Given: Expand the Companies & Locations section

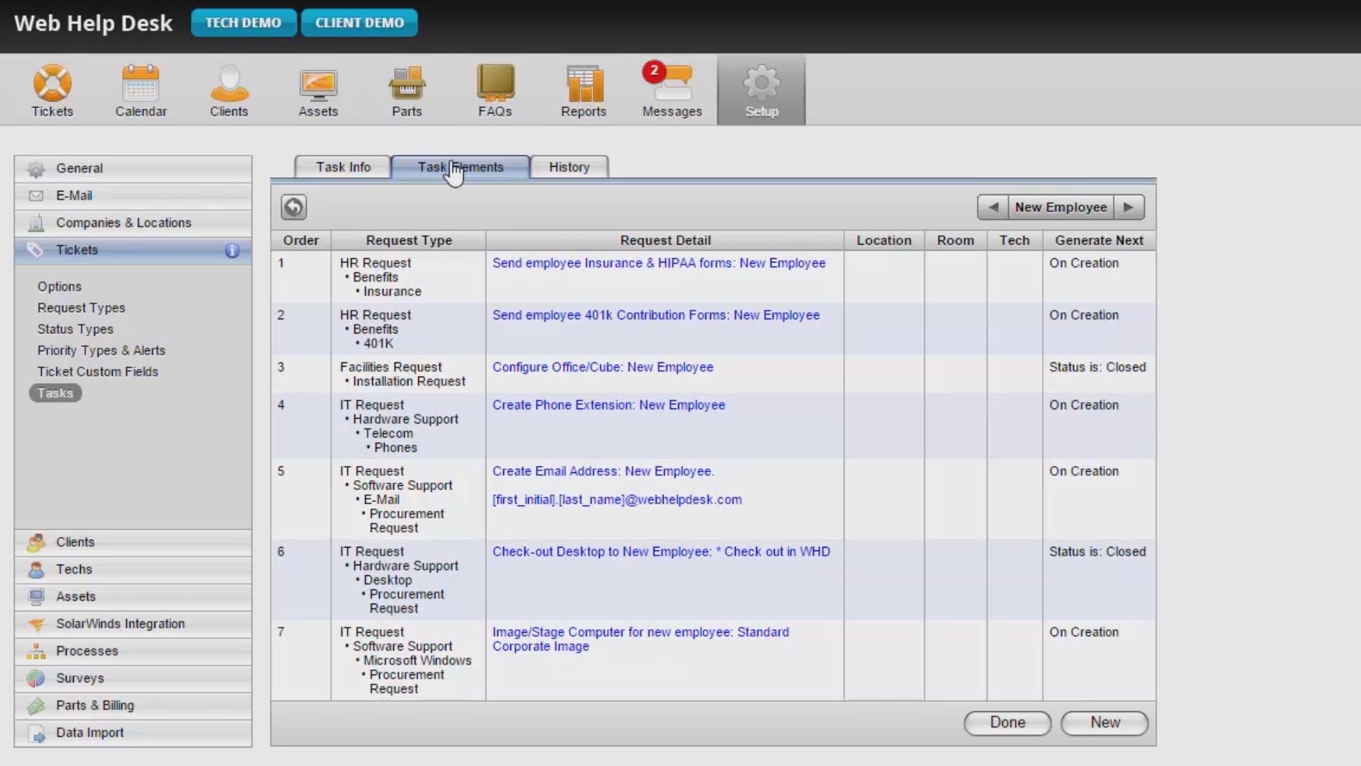Looking at the screenshot, I should coord(123,223).
